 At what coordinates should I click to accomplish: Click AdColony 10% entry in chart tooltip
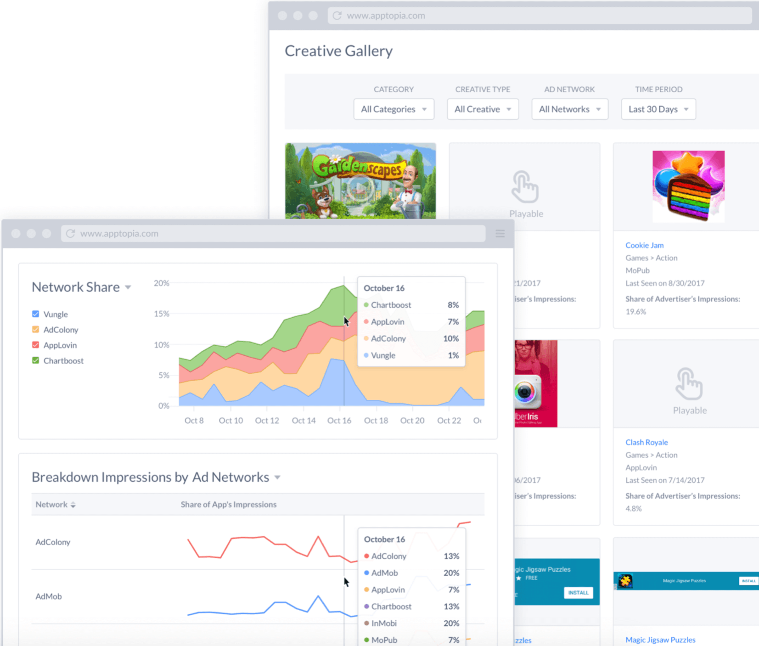point(411,339)
